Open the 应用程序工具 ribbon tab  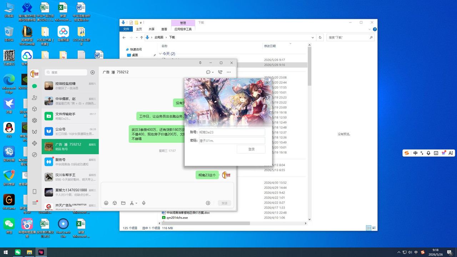pos(183,29)
